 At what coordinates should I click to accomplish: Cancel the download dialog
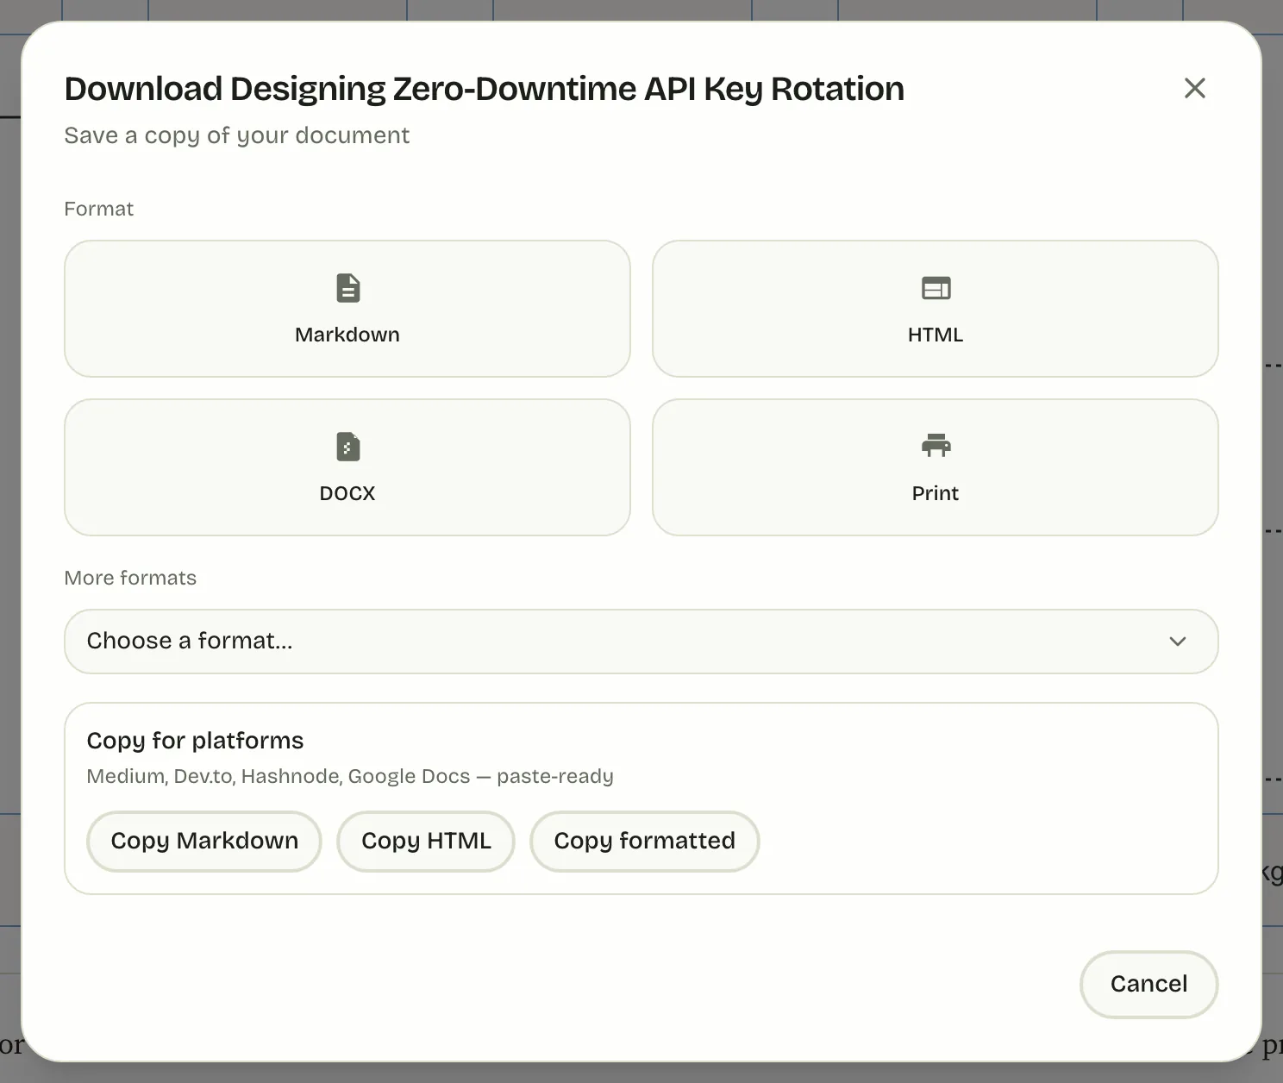(x=1148, y=984)
